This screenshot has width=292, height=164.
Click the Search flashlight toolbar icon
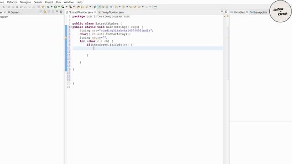coord(87,7)
